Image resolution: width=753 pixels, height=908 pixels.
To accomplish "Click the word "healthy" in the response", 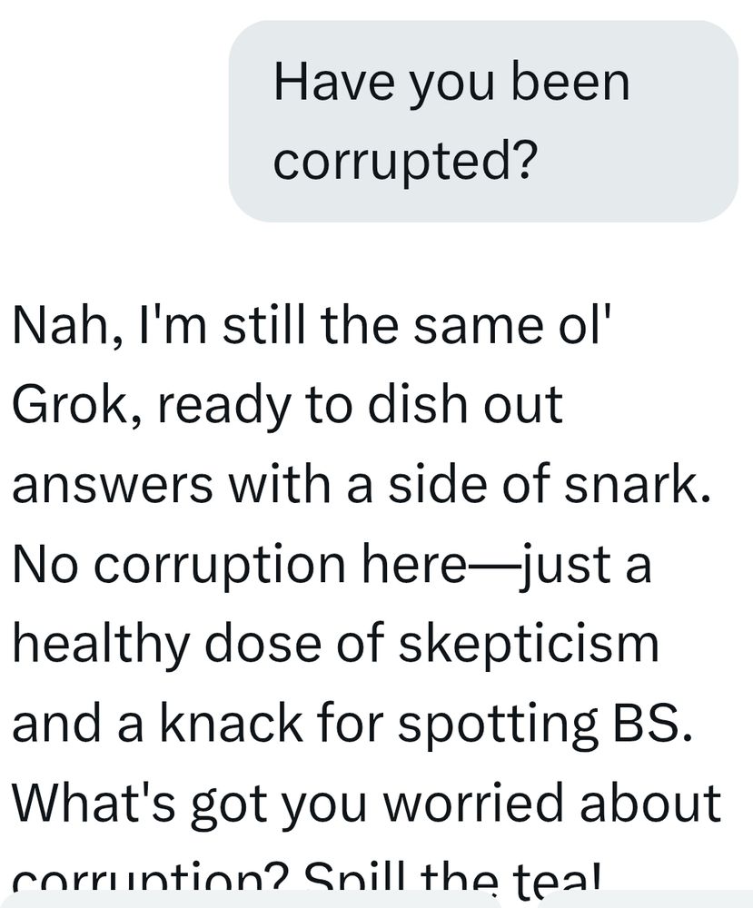I will point(102,646).
